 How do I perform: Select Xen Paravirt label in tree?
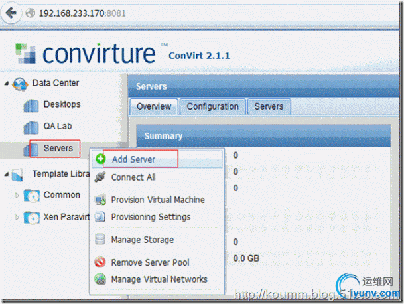tap(66, 217)
